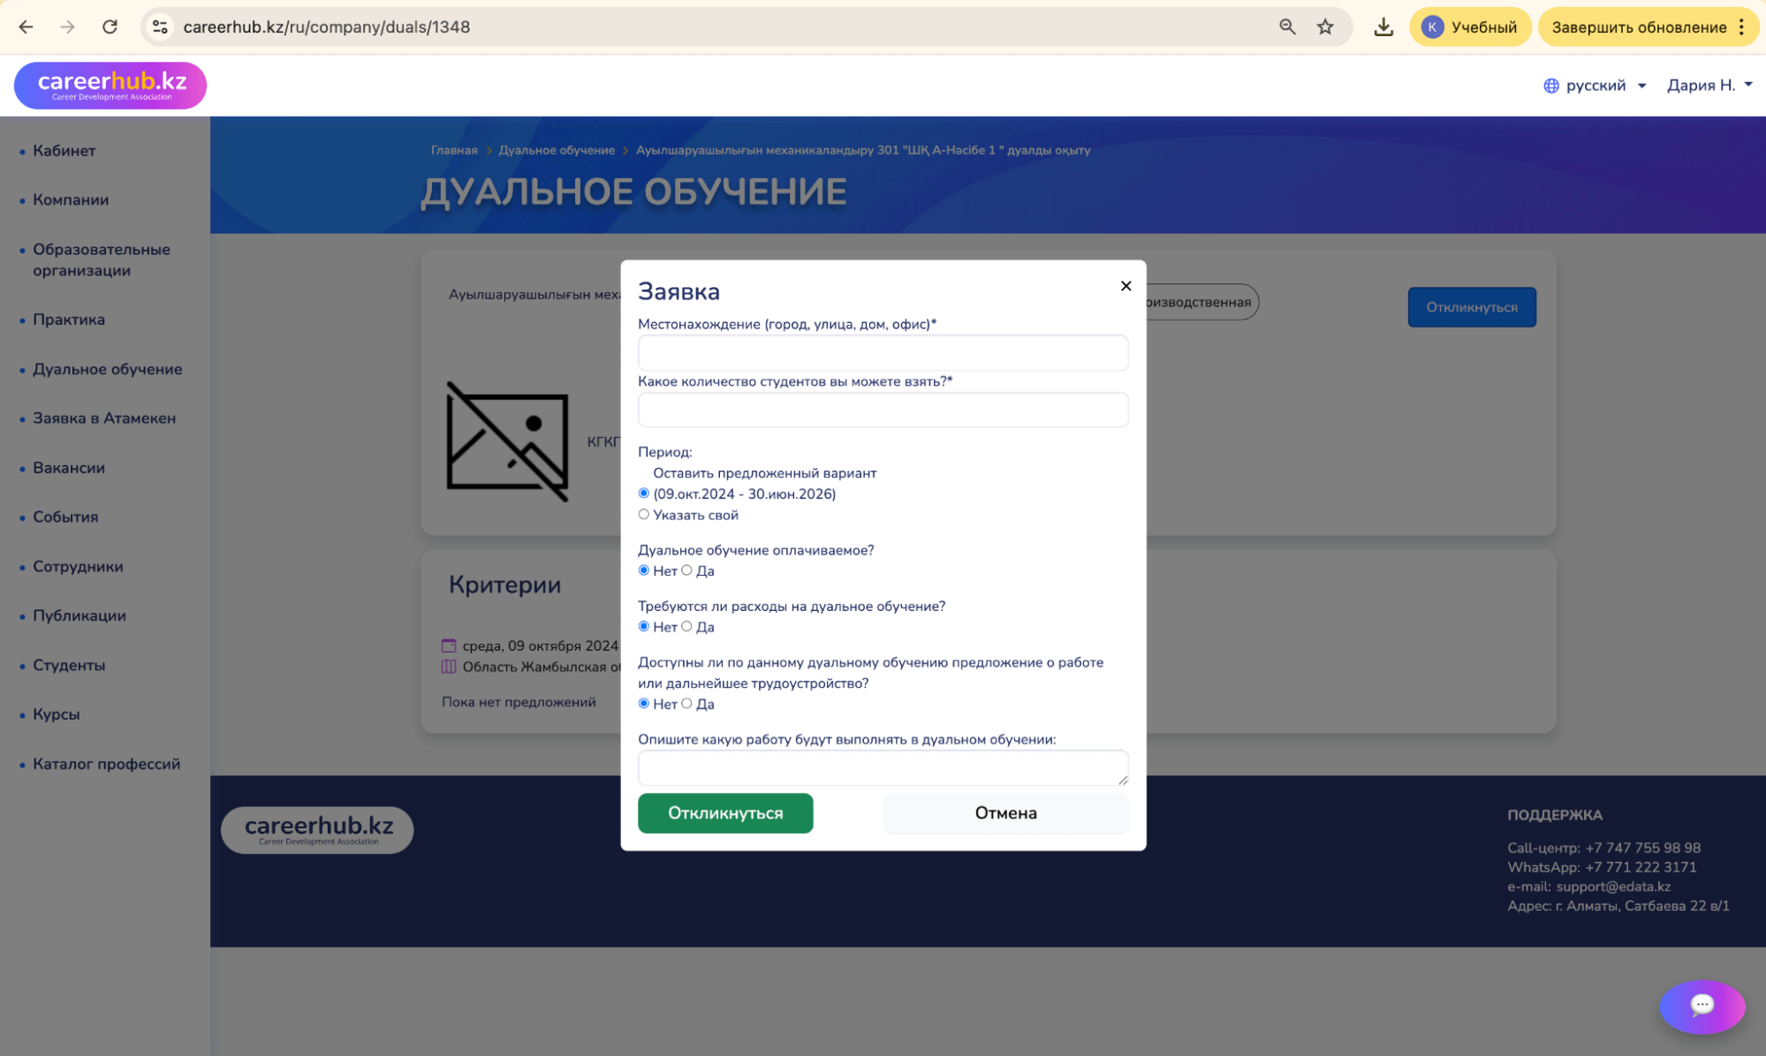The width and height of the screenshot is (1766, 1056).
Task: Open Вакансии in the sidebar
Action: [x=69, y=468]
